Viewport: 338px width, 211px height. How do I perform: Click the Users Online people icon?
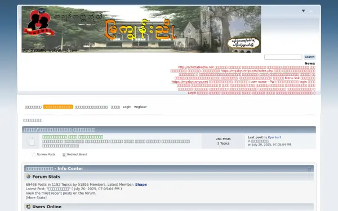pos(28,206)
